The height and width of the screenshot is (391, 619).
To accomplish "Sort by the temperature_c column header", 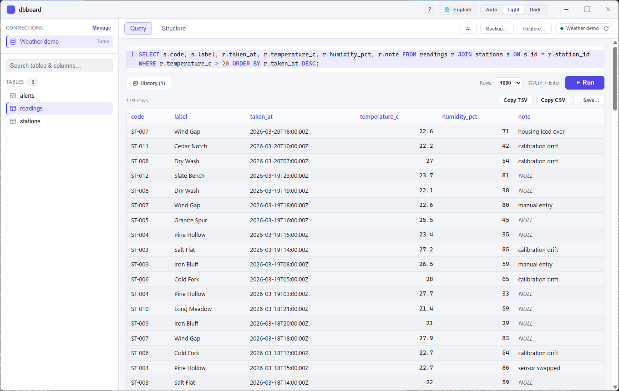I will [379, 116].
